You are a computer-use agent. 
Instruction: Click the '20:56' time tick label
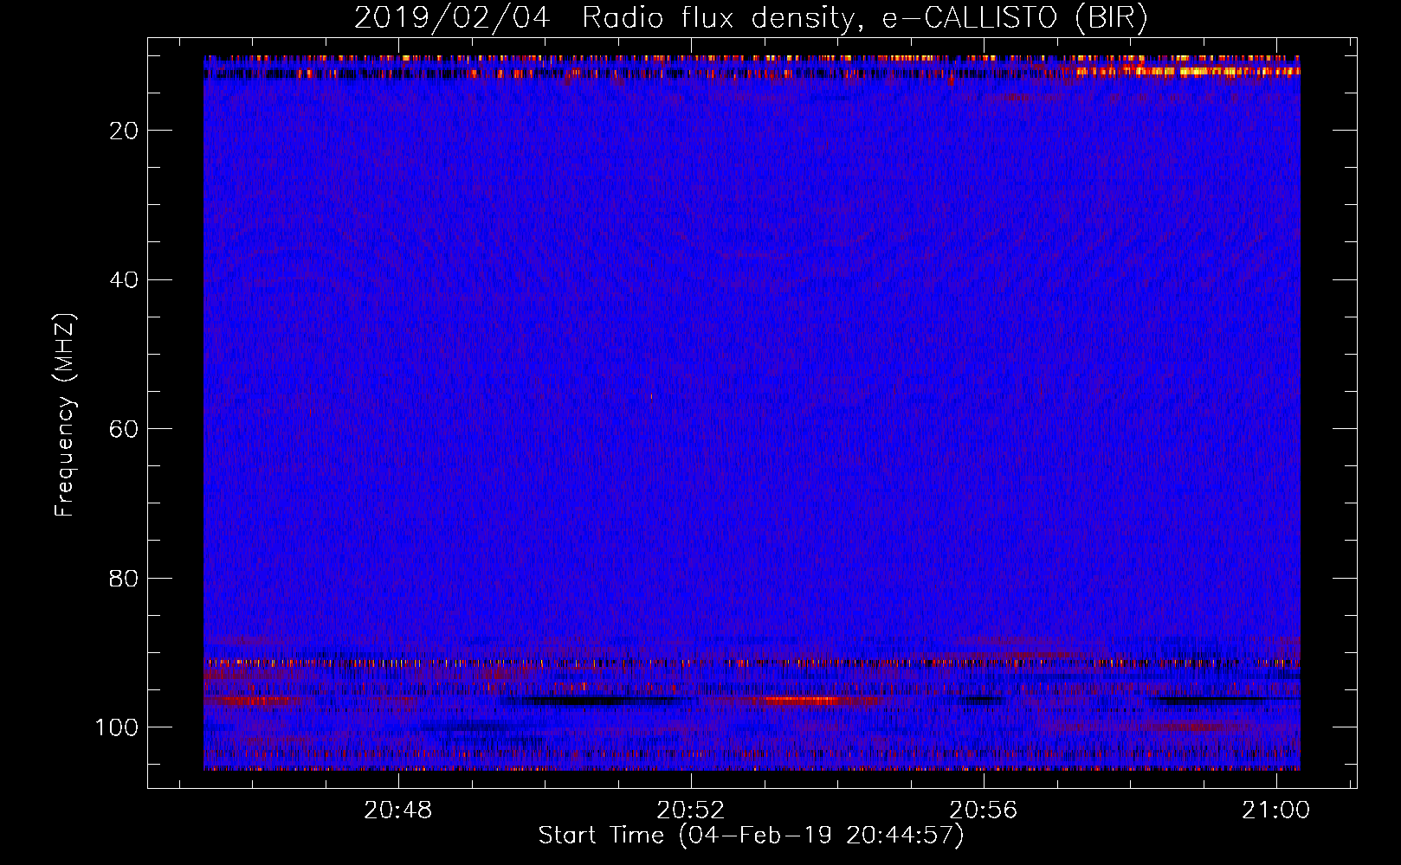[983, 811]
